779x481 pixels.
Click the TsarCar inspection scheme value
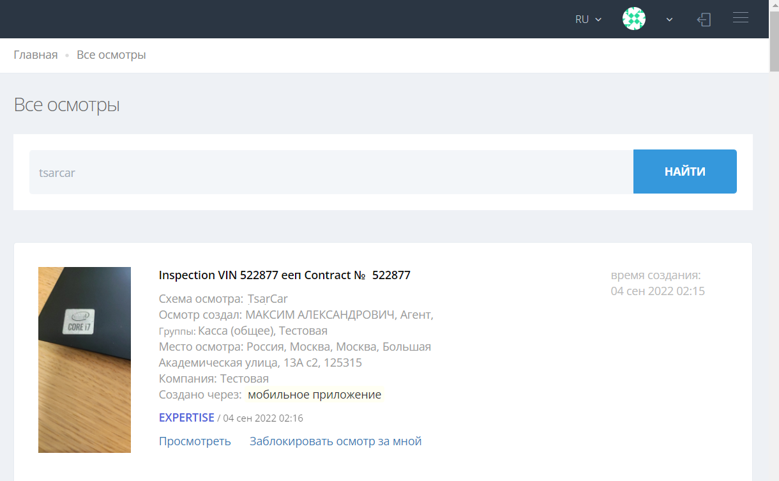pos(268,298)
